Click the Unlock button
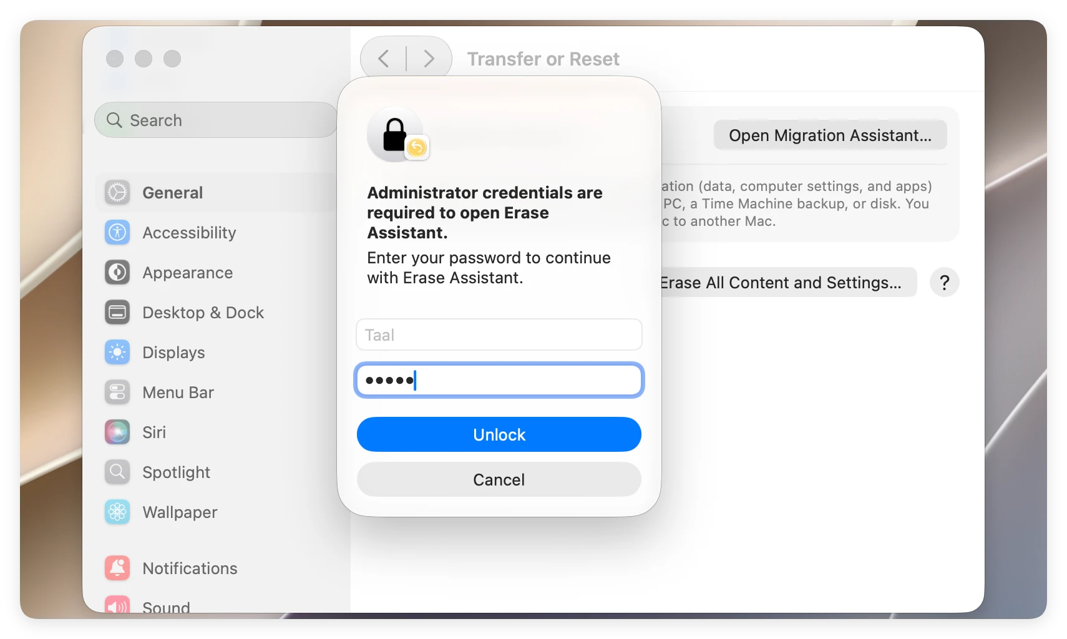Viewport: 1067px width, 639px height. click(499, 434)
